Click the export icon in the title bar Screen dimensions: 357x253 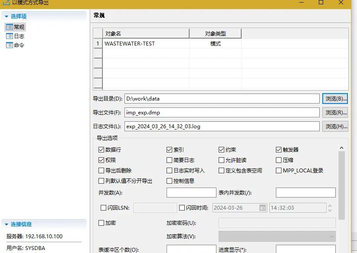[6, 3]
